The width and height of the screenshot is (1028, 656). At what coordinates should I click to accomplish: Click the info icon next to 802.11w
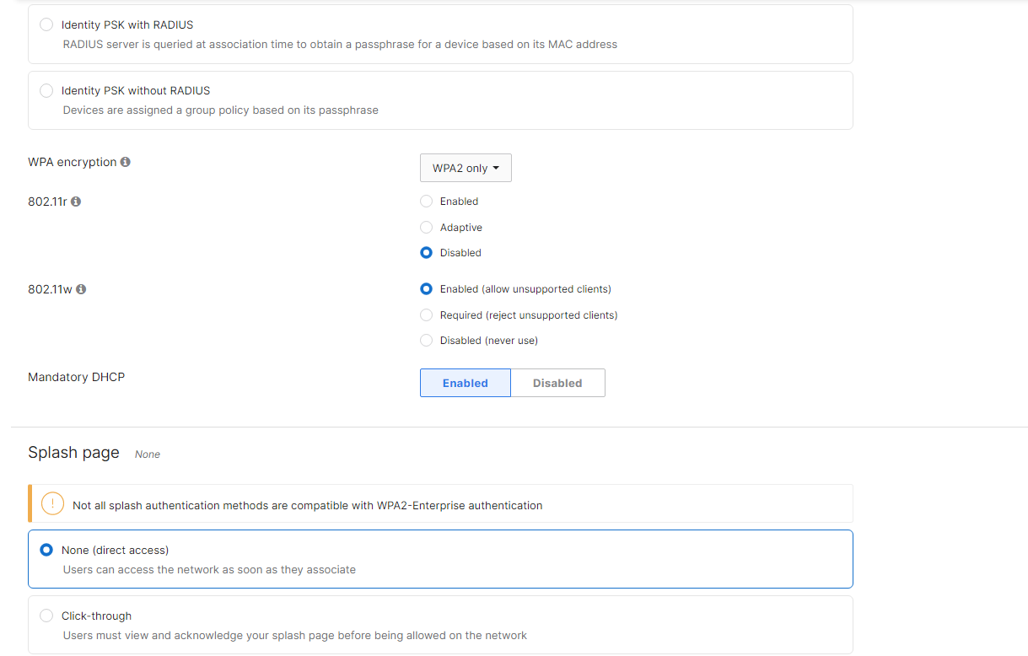point(81,288)
